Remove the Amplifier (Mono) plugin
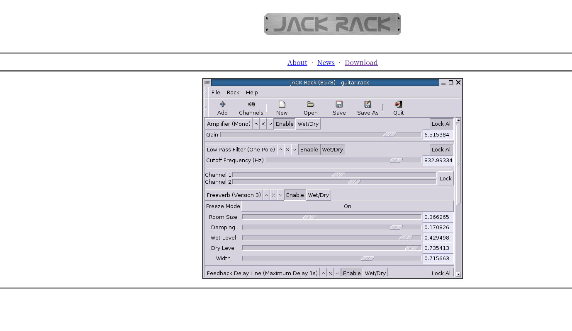This screenshot has width=572, height=331. pos(263,124)
